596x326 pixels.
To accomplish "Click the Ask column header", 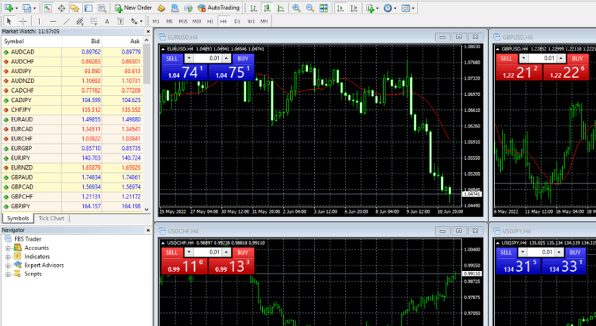I will point(122,42).
